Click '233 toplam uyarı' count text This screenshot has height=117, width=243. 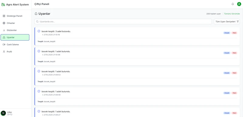[214, 14]
